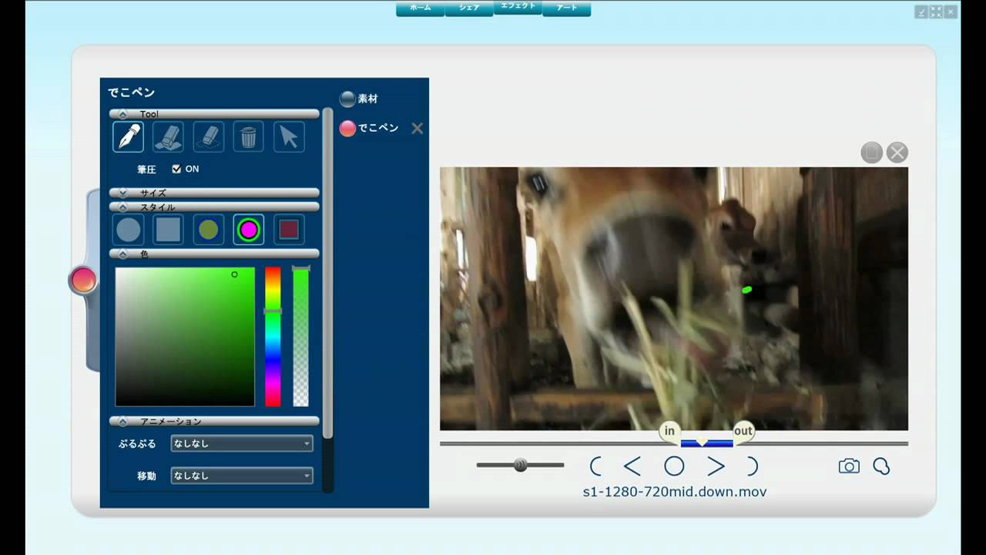This screenshot has width=986, height=555.
Task: Click the circle play/stop button
Action: (x=674, y=466)
